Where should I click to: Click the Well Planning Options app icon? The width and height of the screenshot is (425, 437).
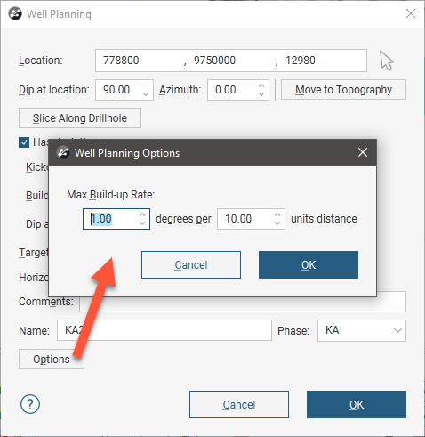pyautogui.click(x=63, y=153)
